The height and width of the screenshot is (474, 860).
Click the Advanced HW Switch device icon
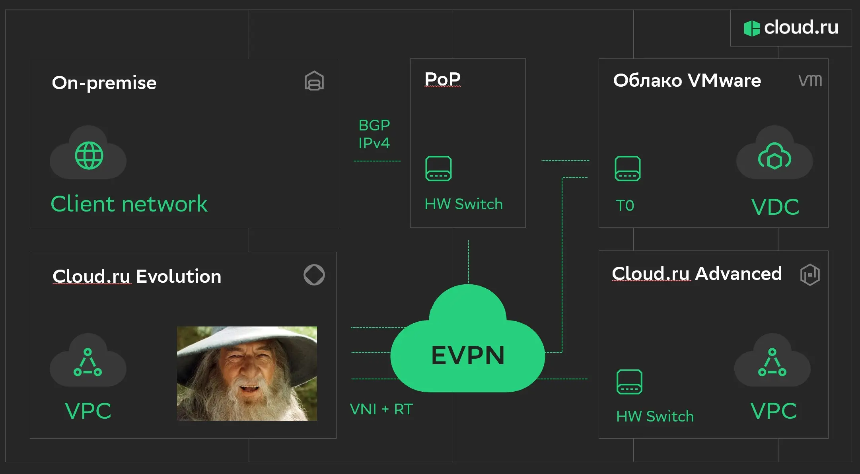coord(629,382)
